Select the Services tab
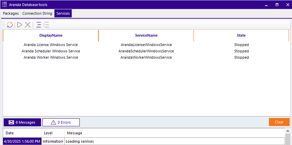This screenshot has width=292, height=145. (x=63, y=14)
